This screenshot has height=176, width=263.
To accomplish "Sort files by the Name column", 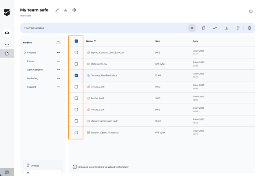I will [x=89, y=41].
